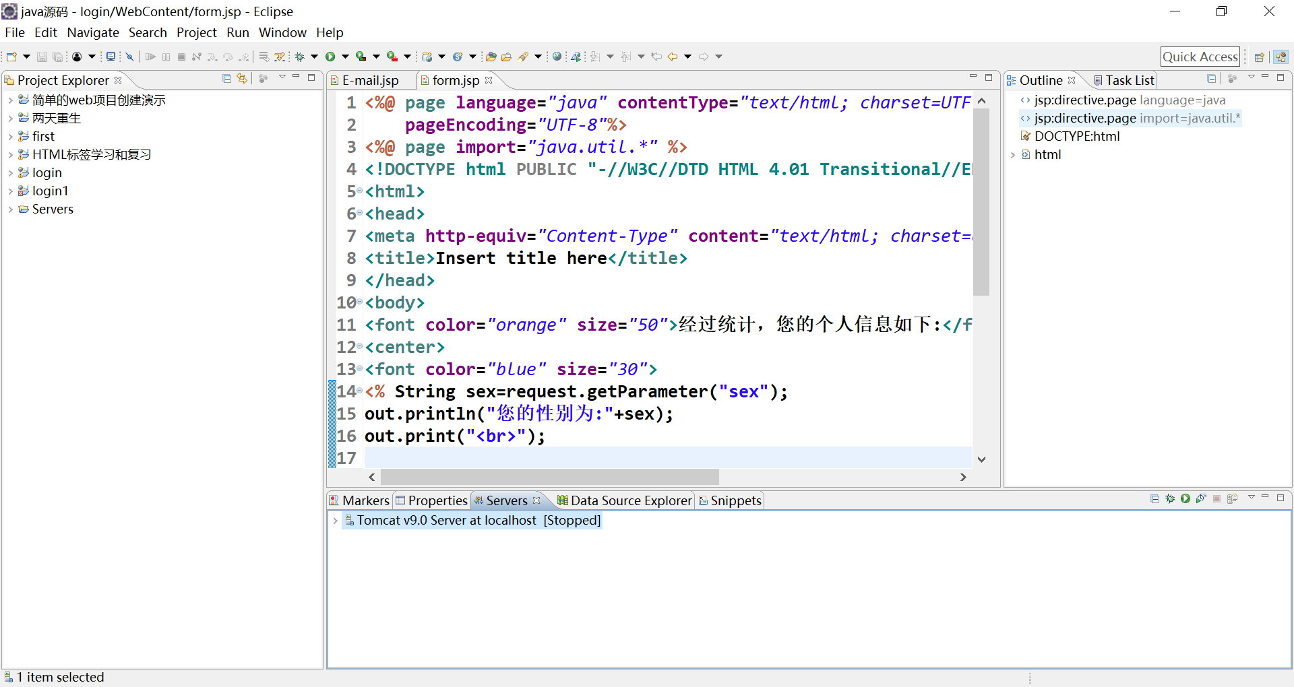Click the New Dynamic Web Project icon
The width and height of the screenshot is (1294, 687).
coord(427,57)
